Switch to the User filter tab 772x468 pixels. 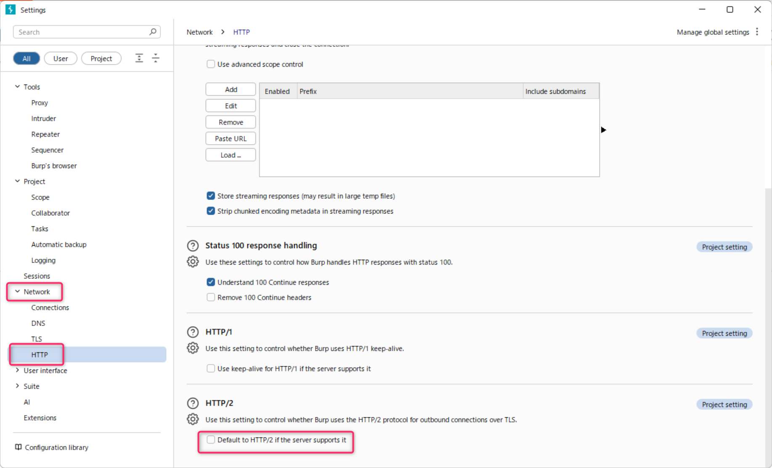[x=61, y=58]
